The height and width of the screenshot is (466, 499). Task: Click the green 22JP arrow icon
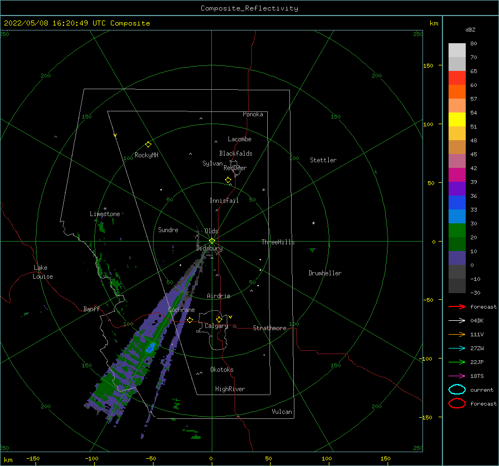pyautogui.click(x=457, y=362)
